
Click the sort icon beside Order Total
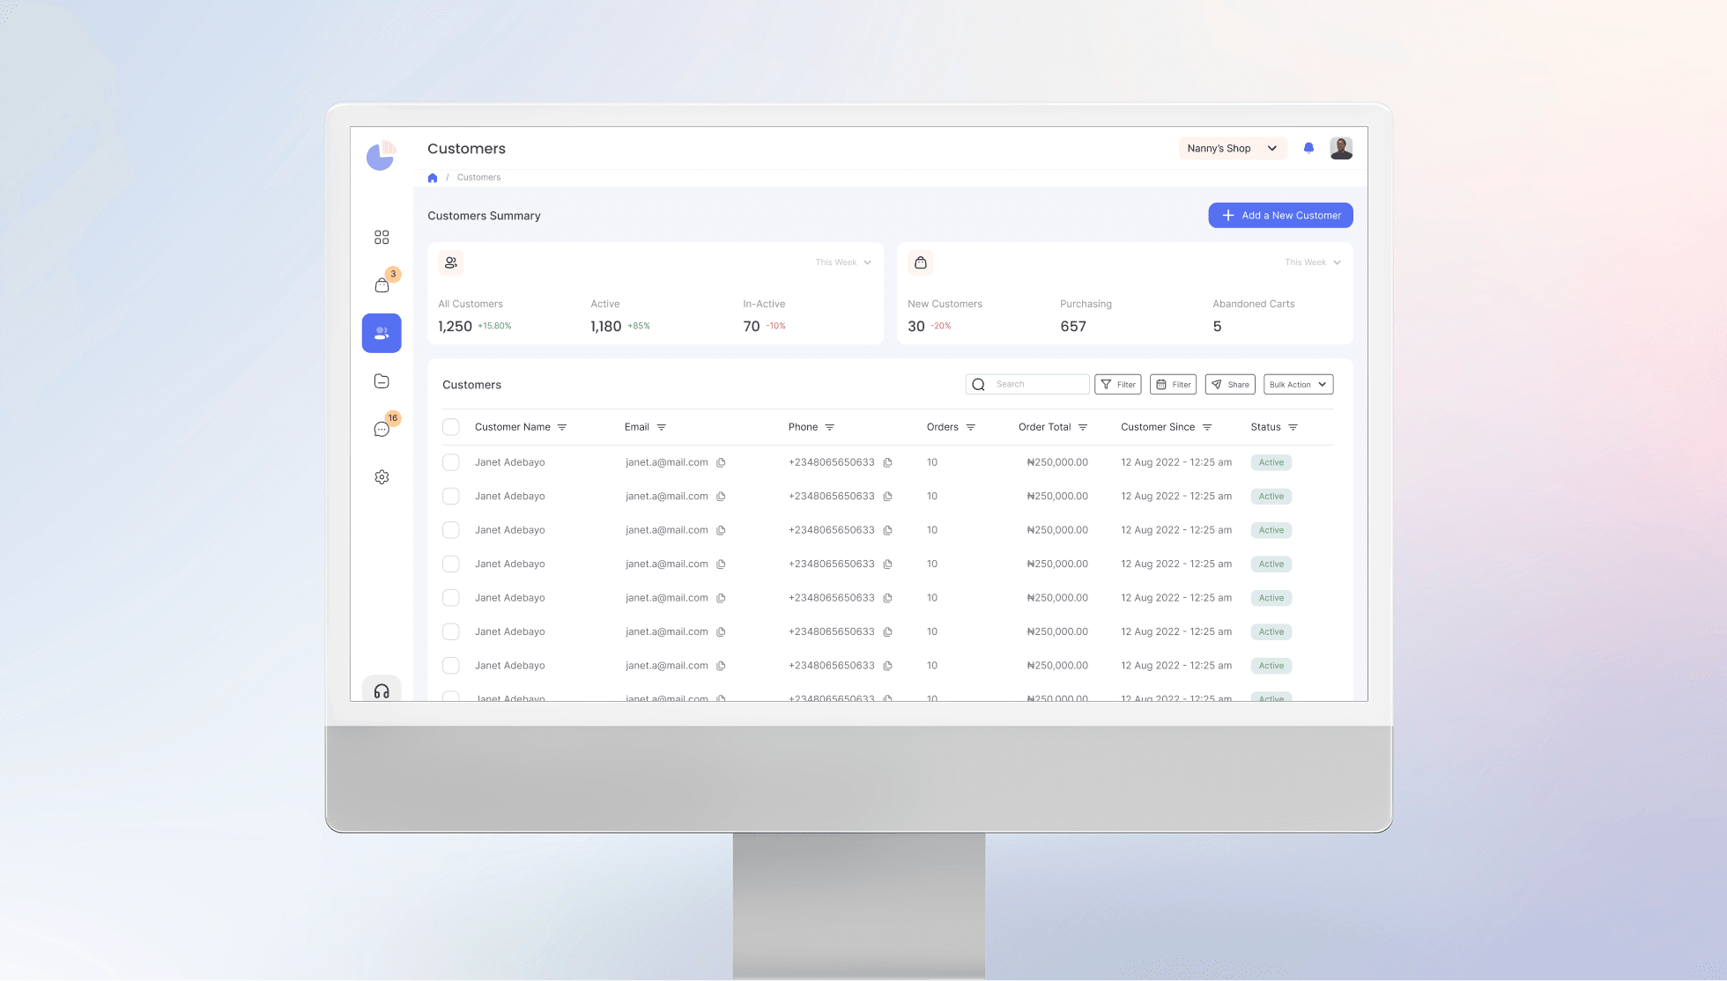point(1083,427)
